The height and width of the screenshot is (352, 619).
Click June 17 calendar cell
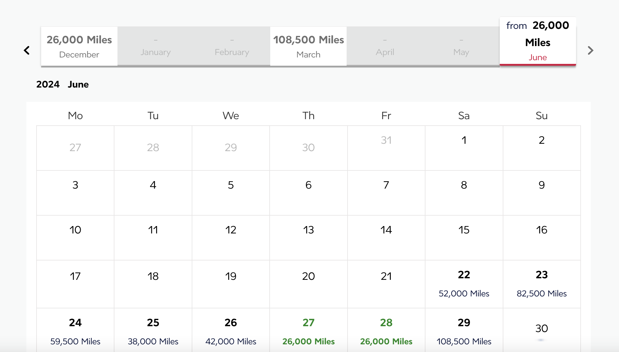[75, 284]
